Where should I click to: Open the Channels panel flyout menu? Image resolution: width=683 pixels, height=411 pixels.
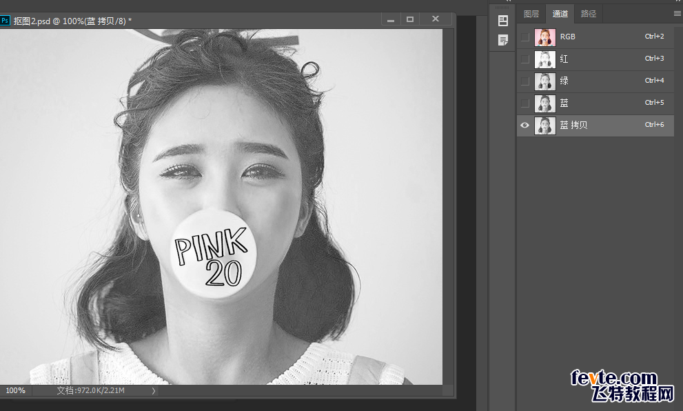[677, 14]
